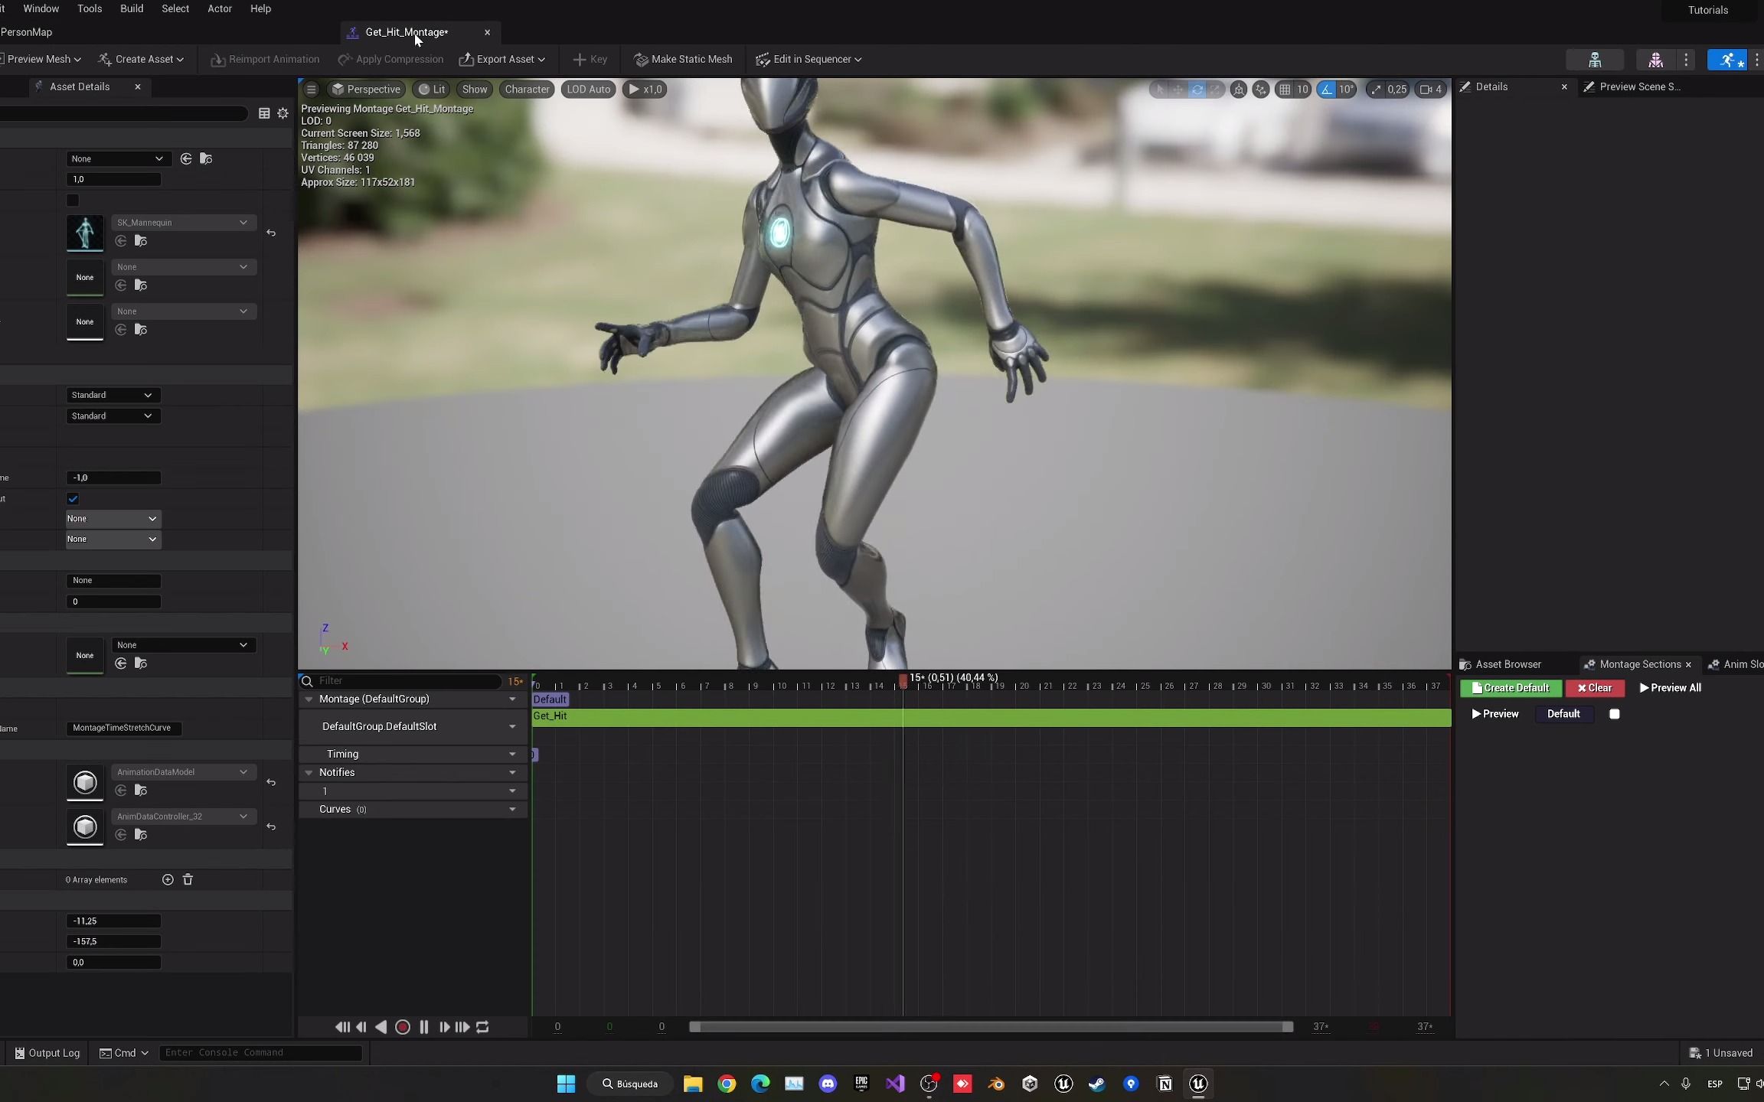
Task: Open Edit in Sequencer
Action: click(807, 59)
